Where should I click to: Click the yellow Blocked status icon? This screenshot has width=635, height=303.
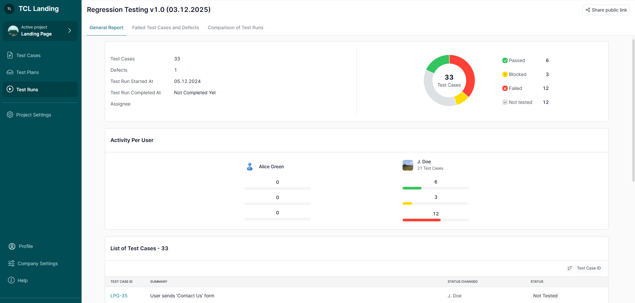point(505,74)
